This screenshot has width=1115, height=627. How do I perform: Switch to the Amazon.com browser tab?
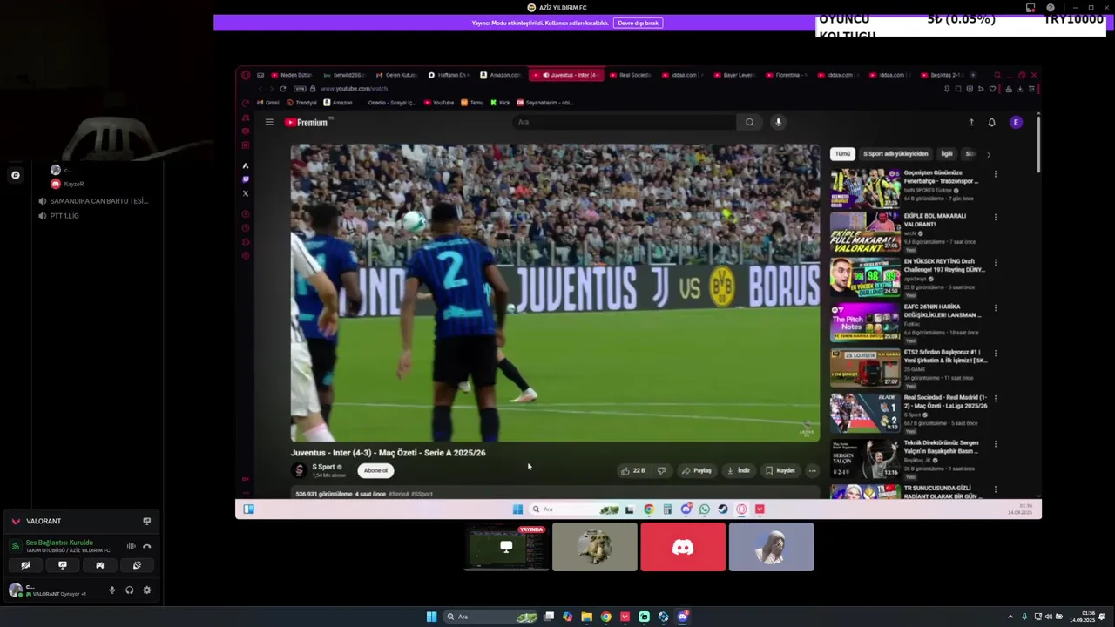pos(500,75)
